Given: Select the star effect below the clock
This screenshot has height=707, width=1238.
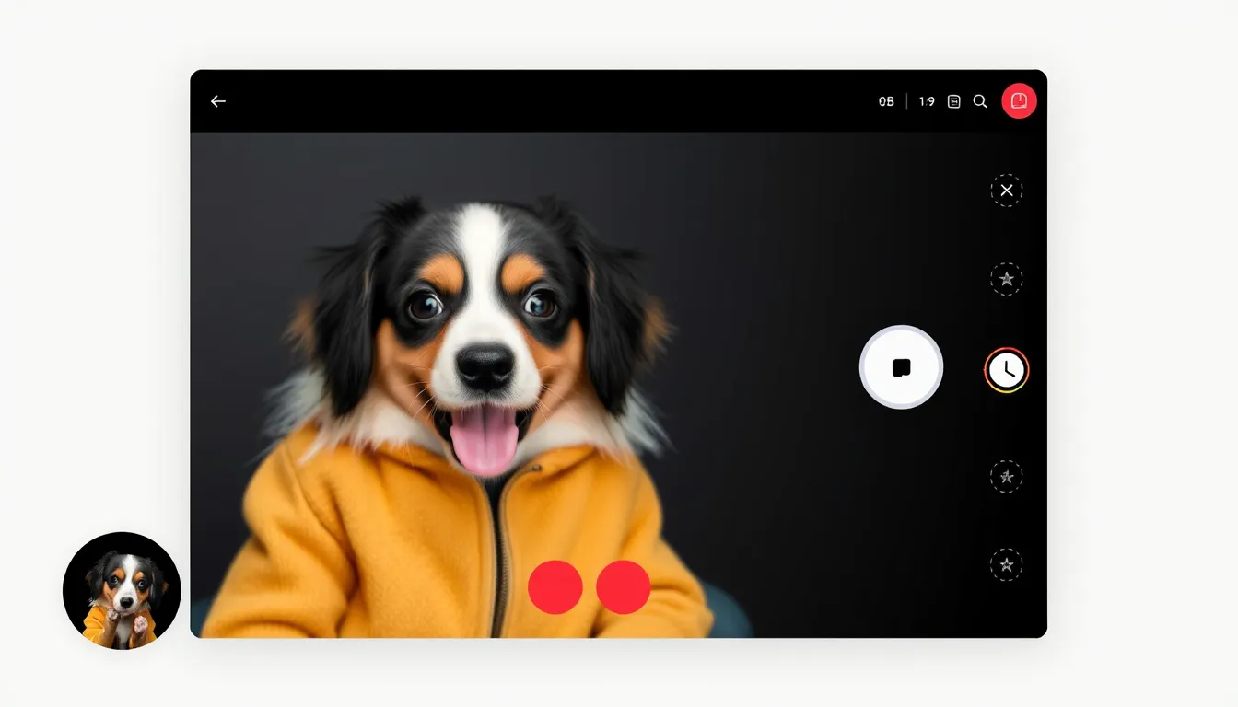Looking at the screenshot, I should [1007, 477].
